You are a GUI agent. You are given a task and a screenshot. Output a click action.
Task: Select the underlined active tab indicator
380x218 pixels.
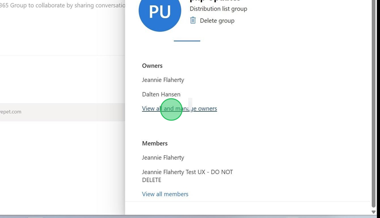click(x=187, y=40)
